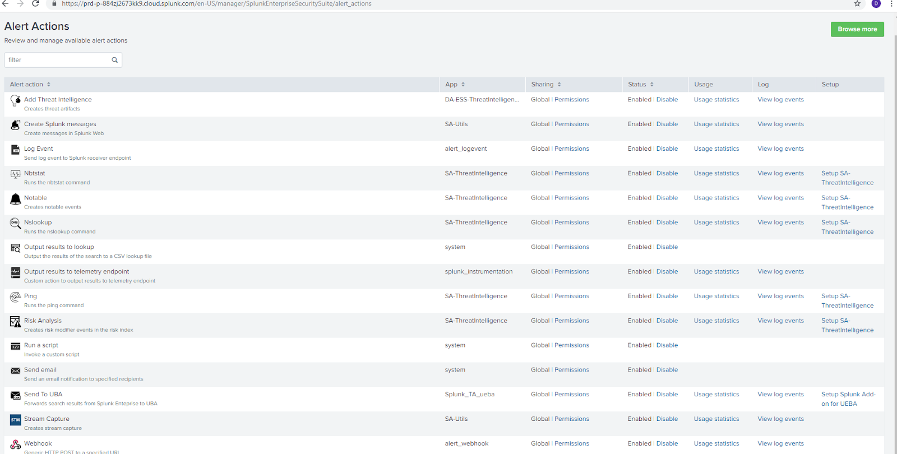View log events for Ping
The width and height of the screenshot is (897, 454).
click(x=780, y=297)
